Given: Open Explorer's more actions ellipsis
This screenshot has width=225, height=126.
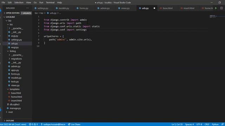Looking at the screenshot, I should click(x=27, y=8).
